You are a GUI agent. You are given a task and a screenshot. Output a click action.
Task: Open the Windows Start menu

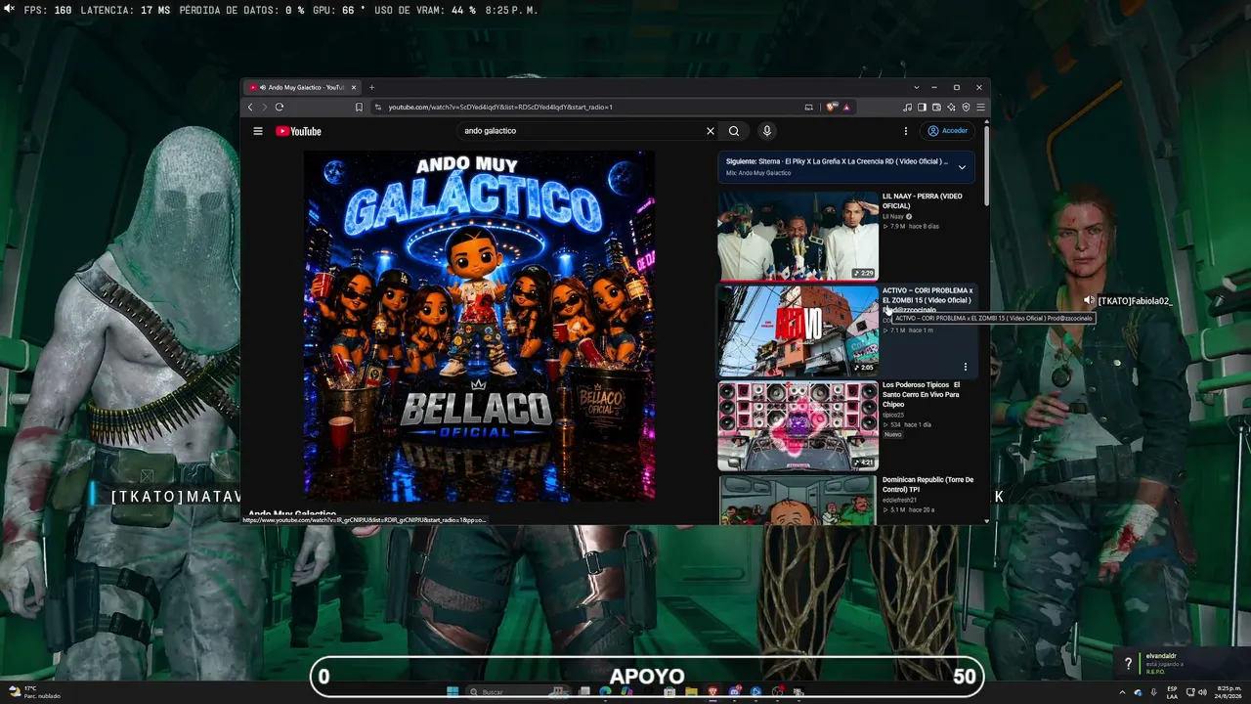click(x=453, y=692)
